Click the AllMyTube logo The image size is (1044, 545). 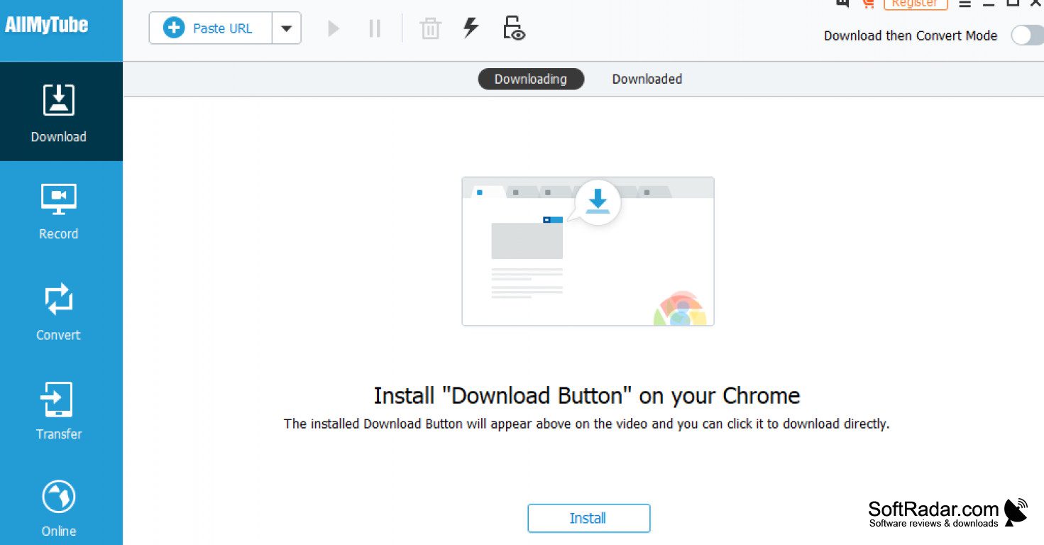point(47,25)
